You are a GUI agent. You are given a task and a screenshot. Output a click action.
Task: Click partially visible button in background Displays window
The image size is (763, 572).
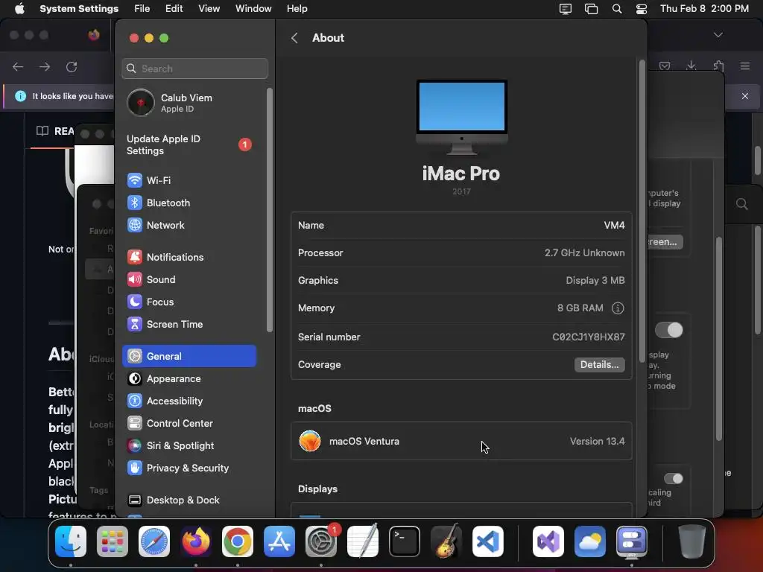[x=665, y=242]
